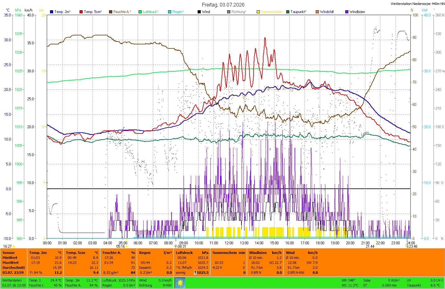Toggle the Luftdruck legend entry

click(x=149, y=12)
